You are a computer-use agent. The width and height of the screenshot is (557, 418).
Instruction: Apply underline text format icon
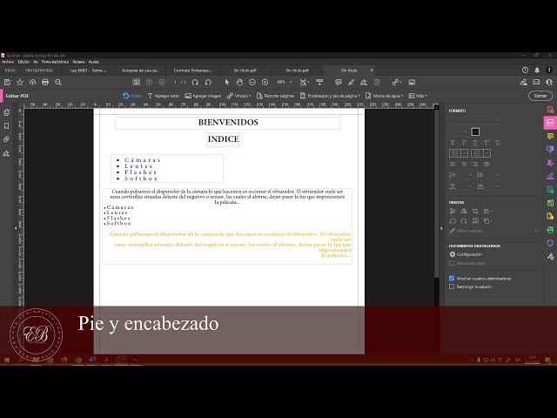pos(475,143)
